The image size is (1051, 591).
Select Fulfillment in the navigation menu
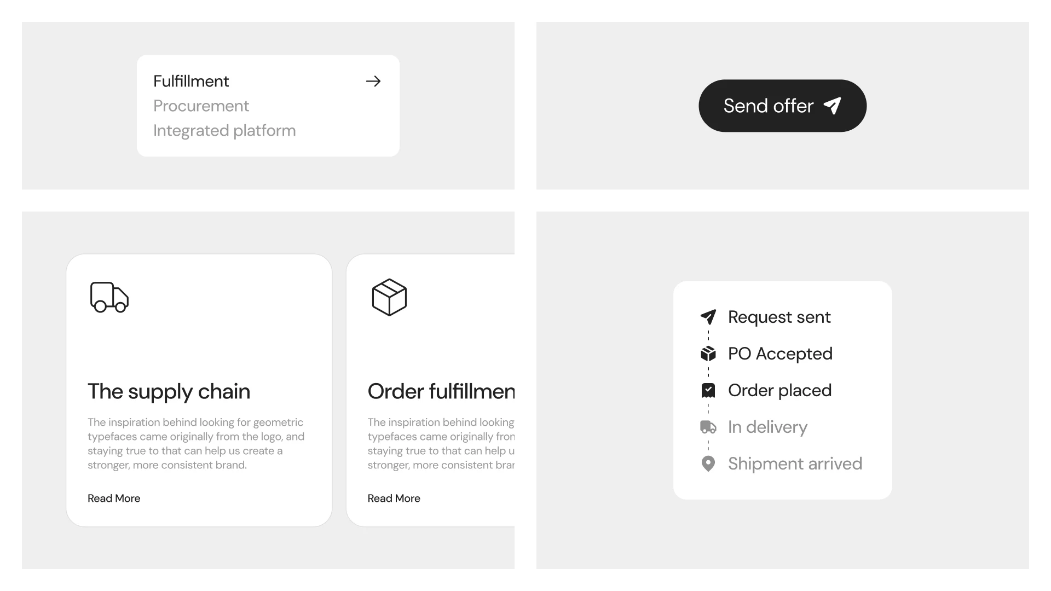[191, 80]
